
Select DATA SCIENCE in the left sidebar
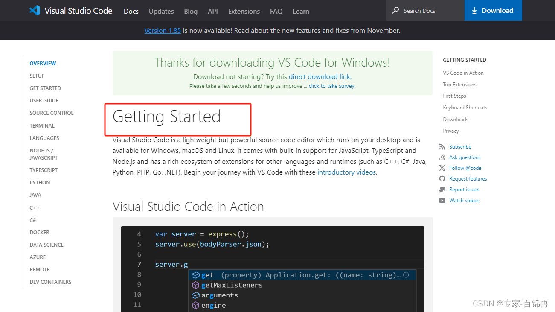[46, 245]
